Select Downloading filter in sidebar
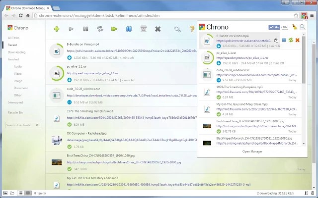The width and height of the screenshot is (318, 198). [16, 52]
